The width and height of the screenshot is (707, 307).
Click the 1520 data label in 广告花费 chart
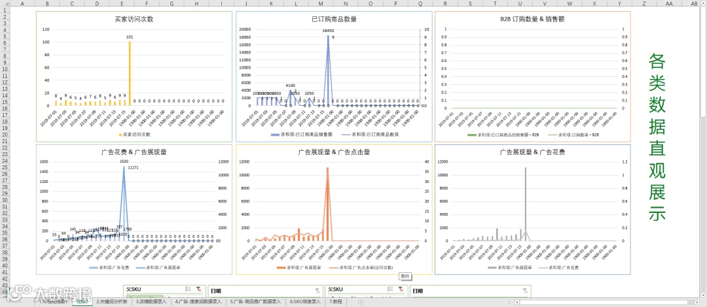point(124,161)
